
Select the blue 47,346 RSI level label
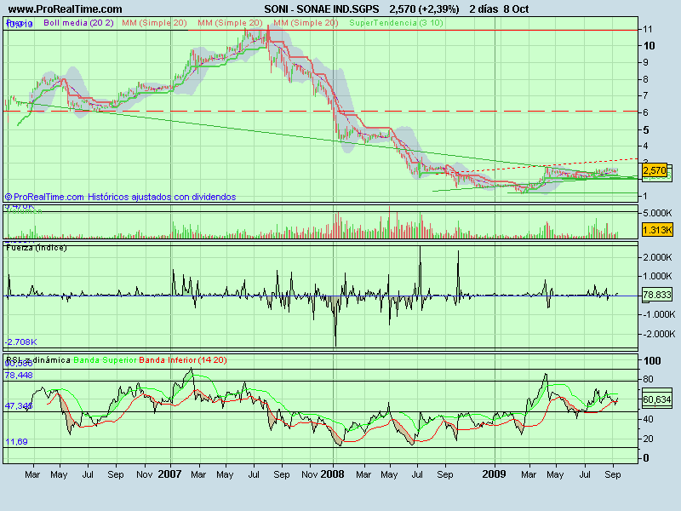(x=19, y=406)
